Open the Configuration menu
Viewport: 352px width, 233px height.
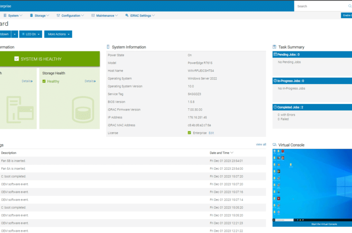tap(70, 15)
